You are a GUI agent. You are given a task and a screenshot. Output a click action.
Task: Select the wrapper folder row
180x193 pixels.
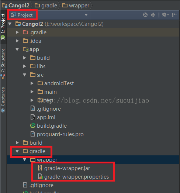[x=93, y=160]
